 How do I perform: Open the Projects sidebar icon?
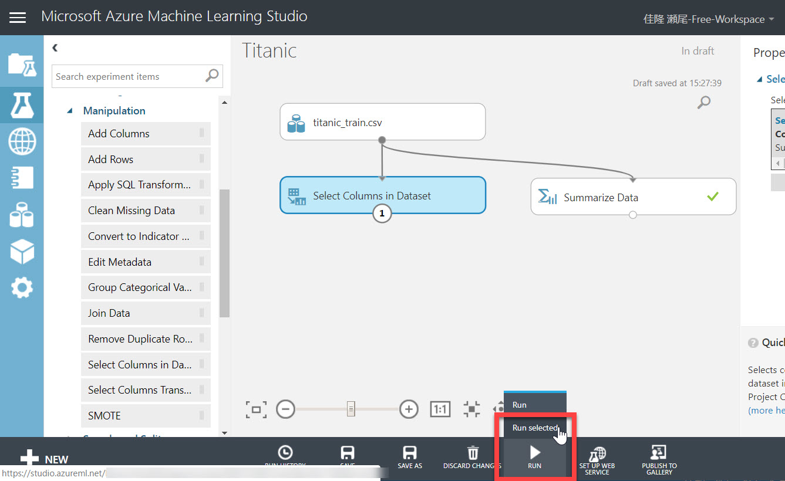(x=22, y=65)
